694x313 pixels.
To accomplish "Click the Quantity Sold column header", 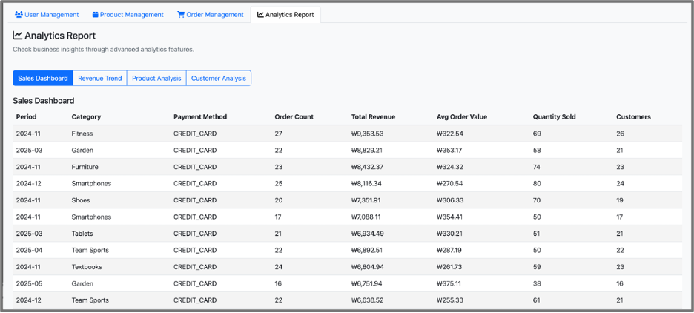I will tap(554, 117).
